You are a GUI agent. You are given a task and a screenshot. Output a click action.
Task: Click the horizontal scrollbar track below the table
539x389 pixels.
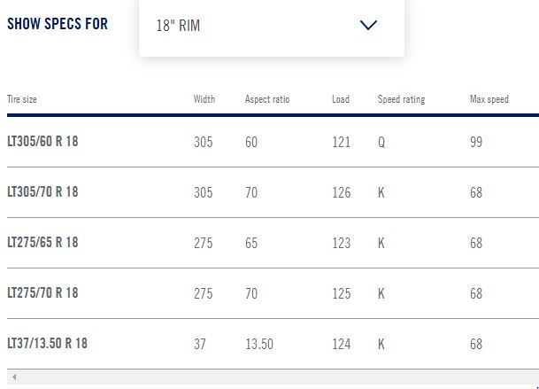[x=273, y=377]
